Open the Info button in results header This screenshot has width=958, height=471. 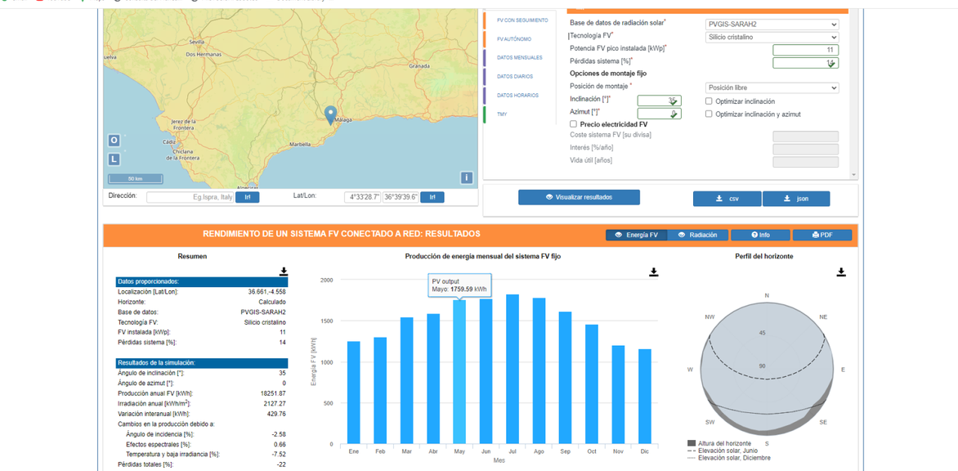761,235
